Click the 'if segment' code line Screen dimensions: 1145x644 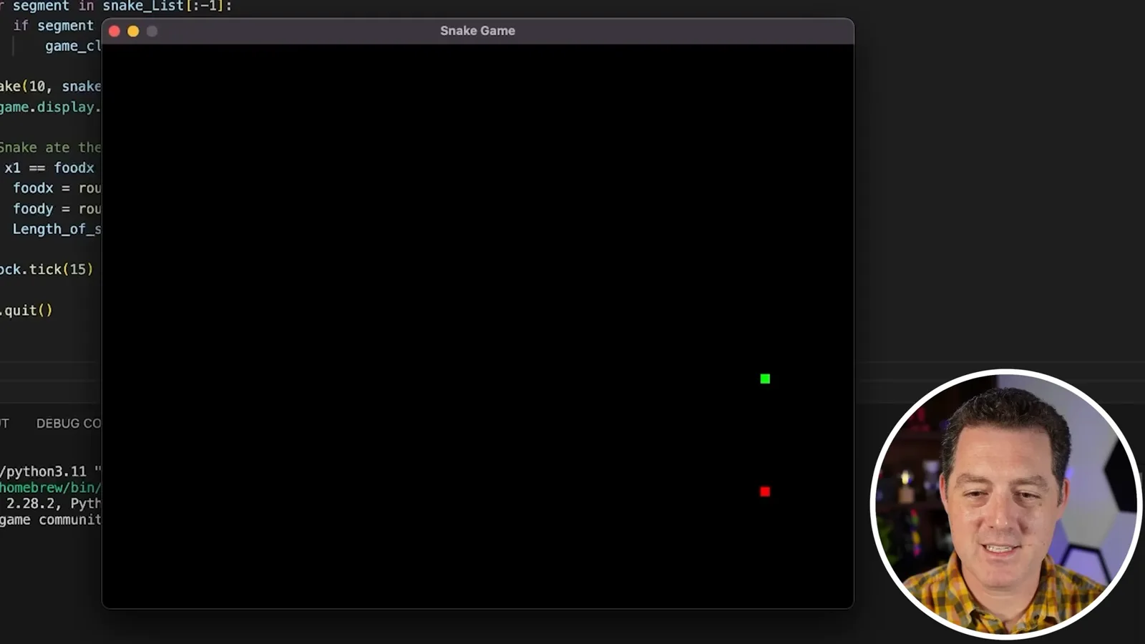tap(54, 26)
